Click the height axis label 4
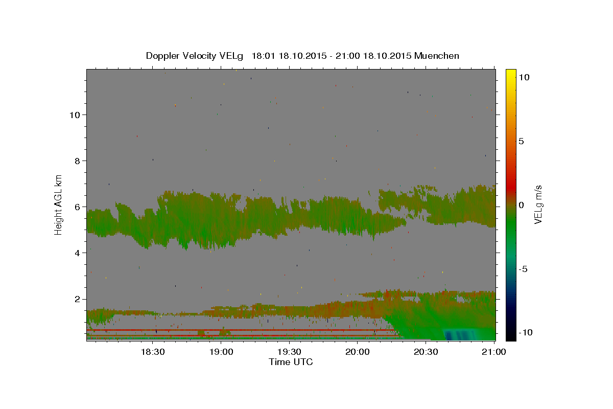This screenshot has height=409, width=613. 77,253
